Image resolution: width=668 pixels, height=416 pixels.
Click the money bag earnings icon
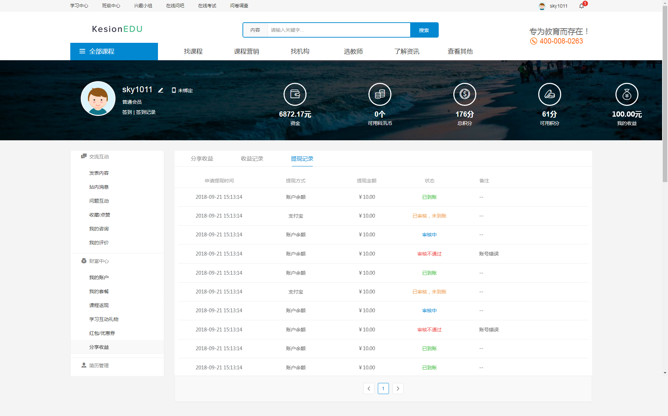click(627, 94)
